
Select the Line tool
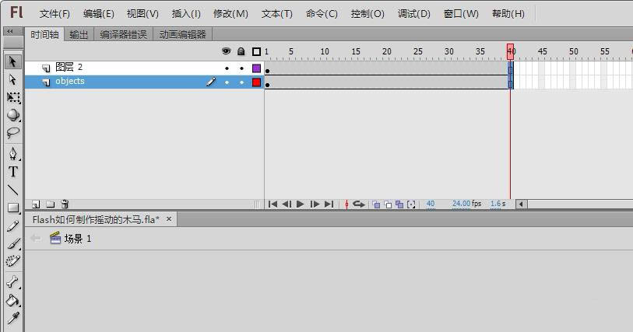pyautogui.click(x=13, y=190)
